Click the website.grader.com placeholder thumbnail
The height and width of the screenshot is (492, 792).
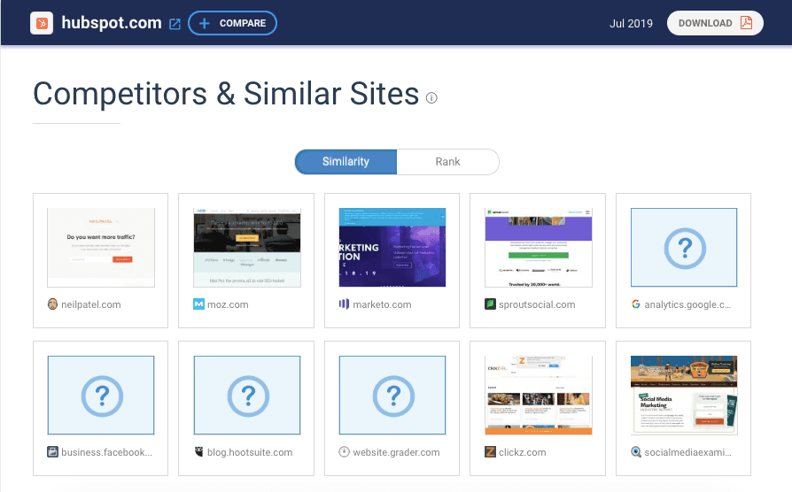pyautogui.click(x=392, y=396)
